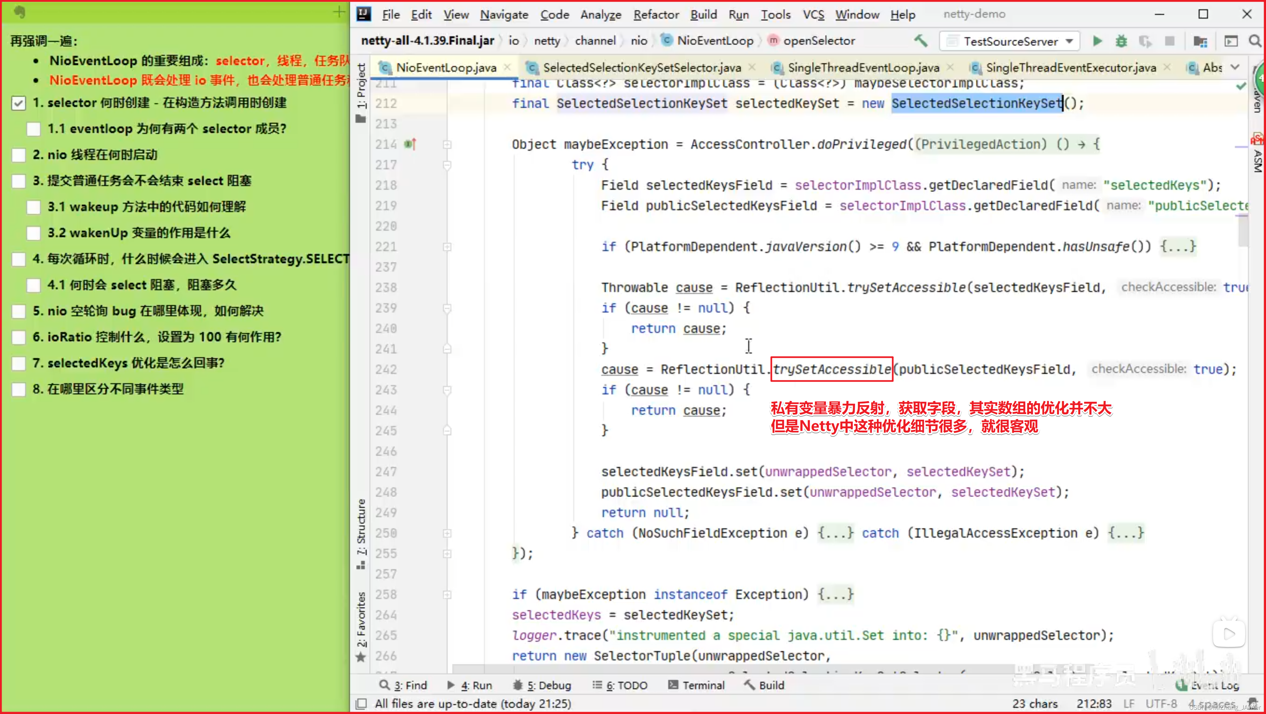Check '3. 提交普通任务' checkbox
1266x714 pixels.
[19, 181]
